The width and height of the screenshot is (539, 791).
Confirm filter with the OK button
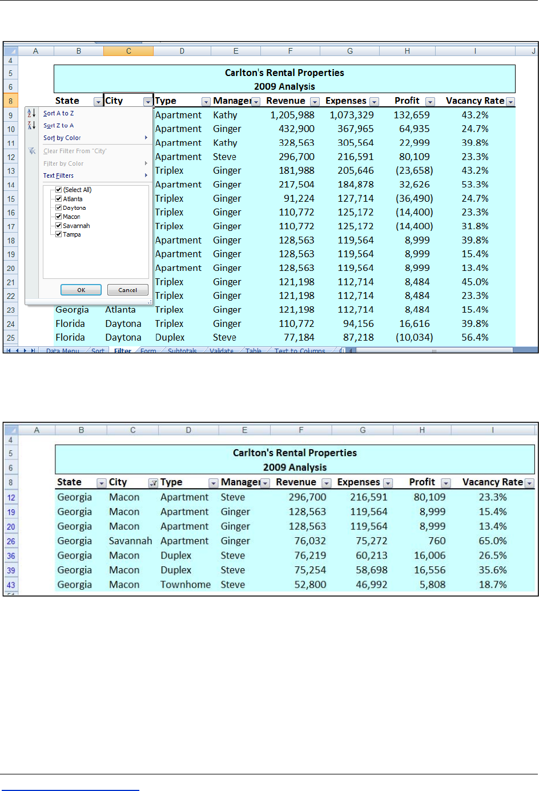point(81,290)
